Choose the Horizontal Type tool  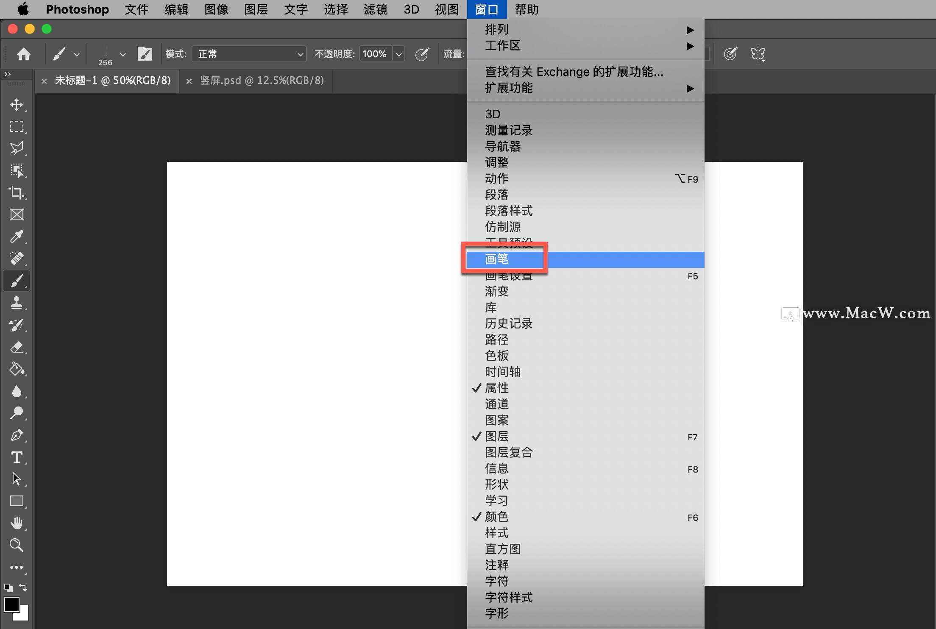tap(17, 457)
